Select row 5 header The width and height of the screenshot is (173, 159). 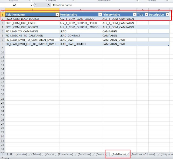pyautogui.click(x=2, y=31)
